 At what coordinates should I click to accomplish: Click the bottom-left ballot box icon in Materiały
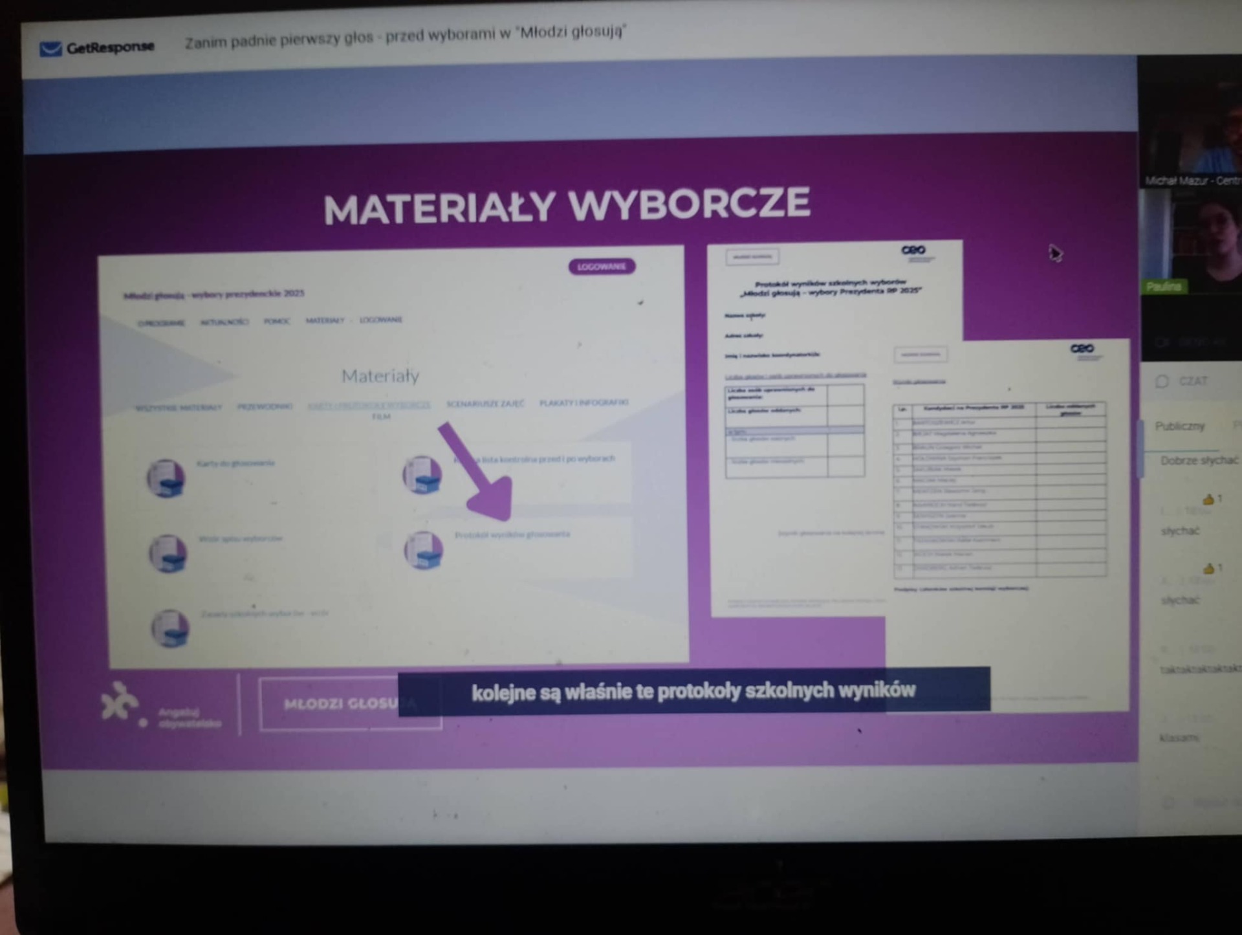tap(170, 628)
